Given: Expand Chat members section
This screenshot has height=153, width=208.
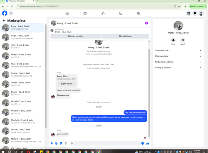Looking at the screenshot, I should tap(178, 56).
